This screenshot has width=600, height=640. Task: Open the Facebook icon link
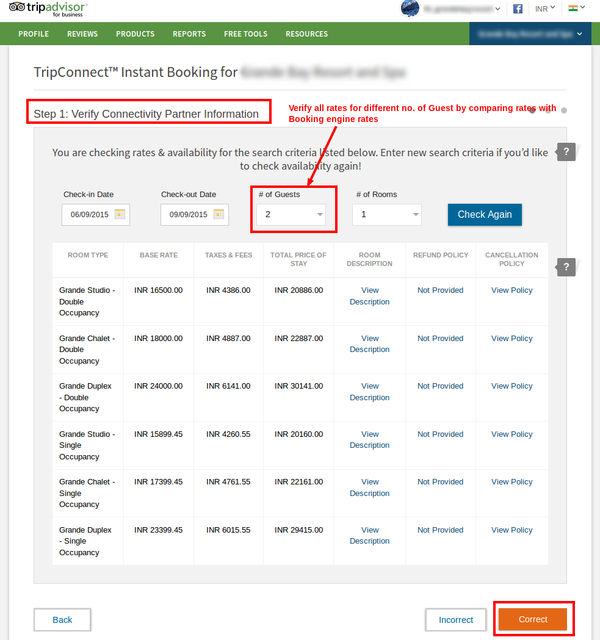click(518, 9)
